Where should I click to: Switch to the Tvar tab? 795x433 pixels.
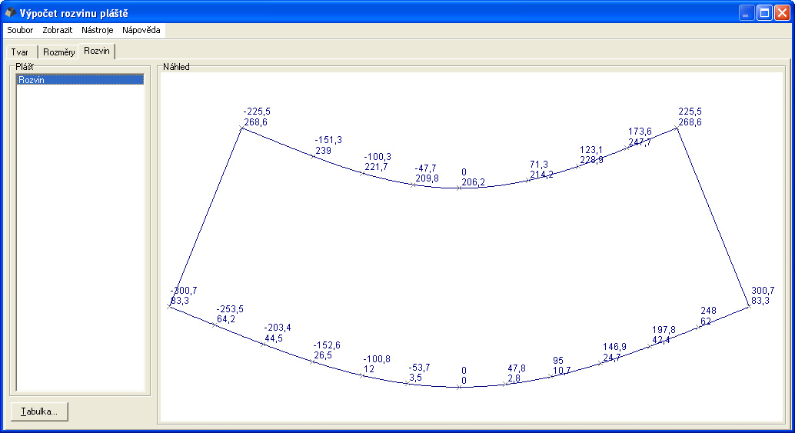tap(20, 52)
